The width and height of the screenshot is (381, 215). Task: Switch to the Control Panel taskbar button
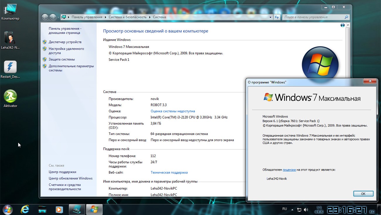click(77, 209)
